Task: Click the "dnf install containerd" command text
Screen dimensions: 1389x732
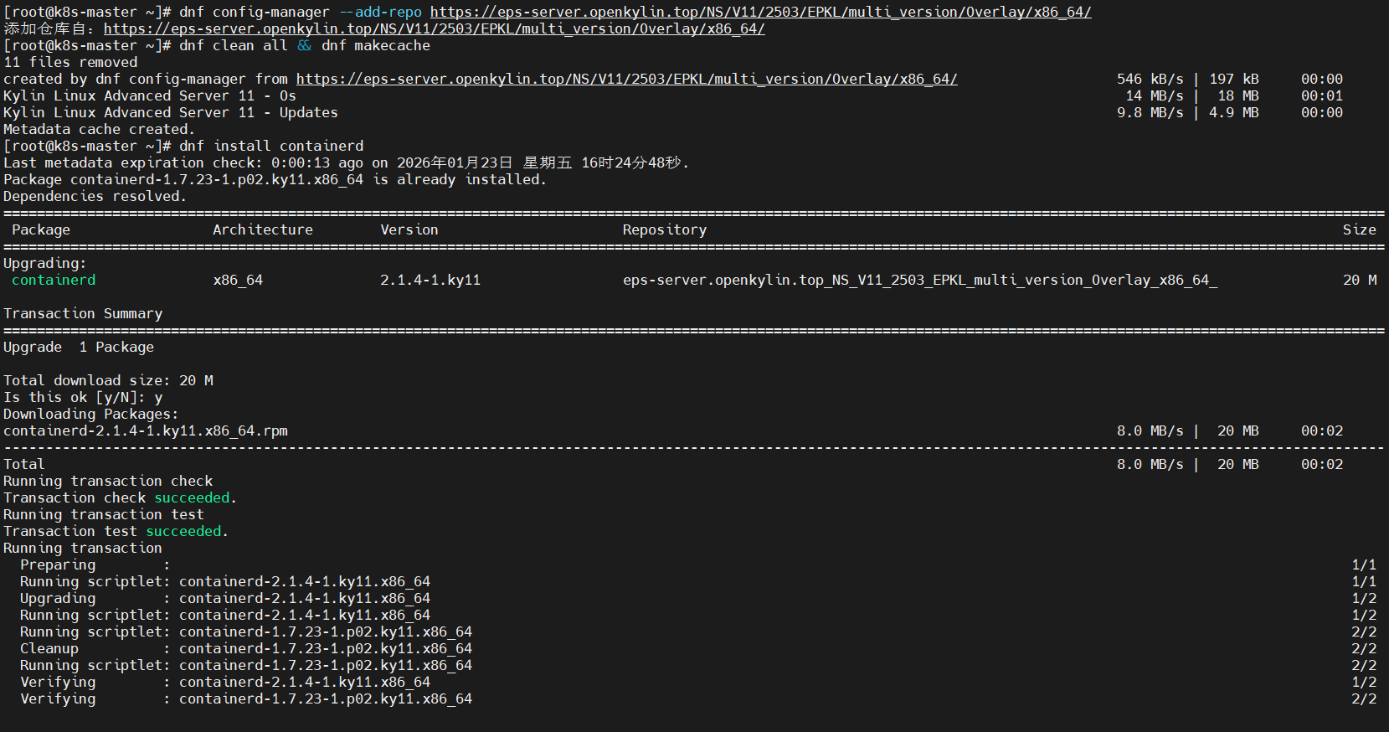Action: pyautogui.click(x=271, y=146)
